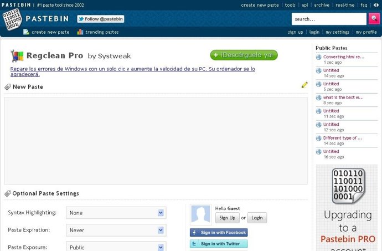
Task: Click the Regclean Pro ad logo icon
Action: 17,56
